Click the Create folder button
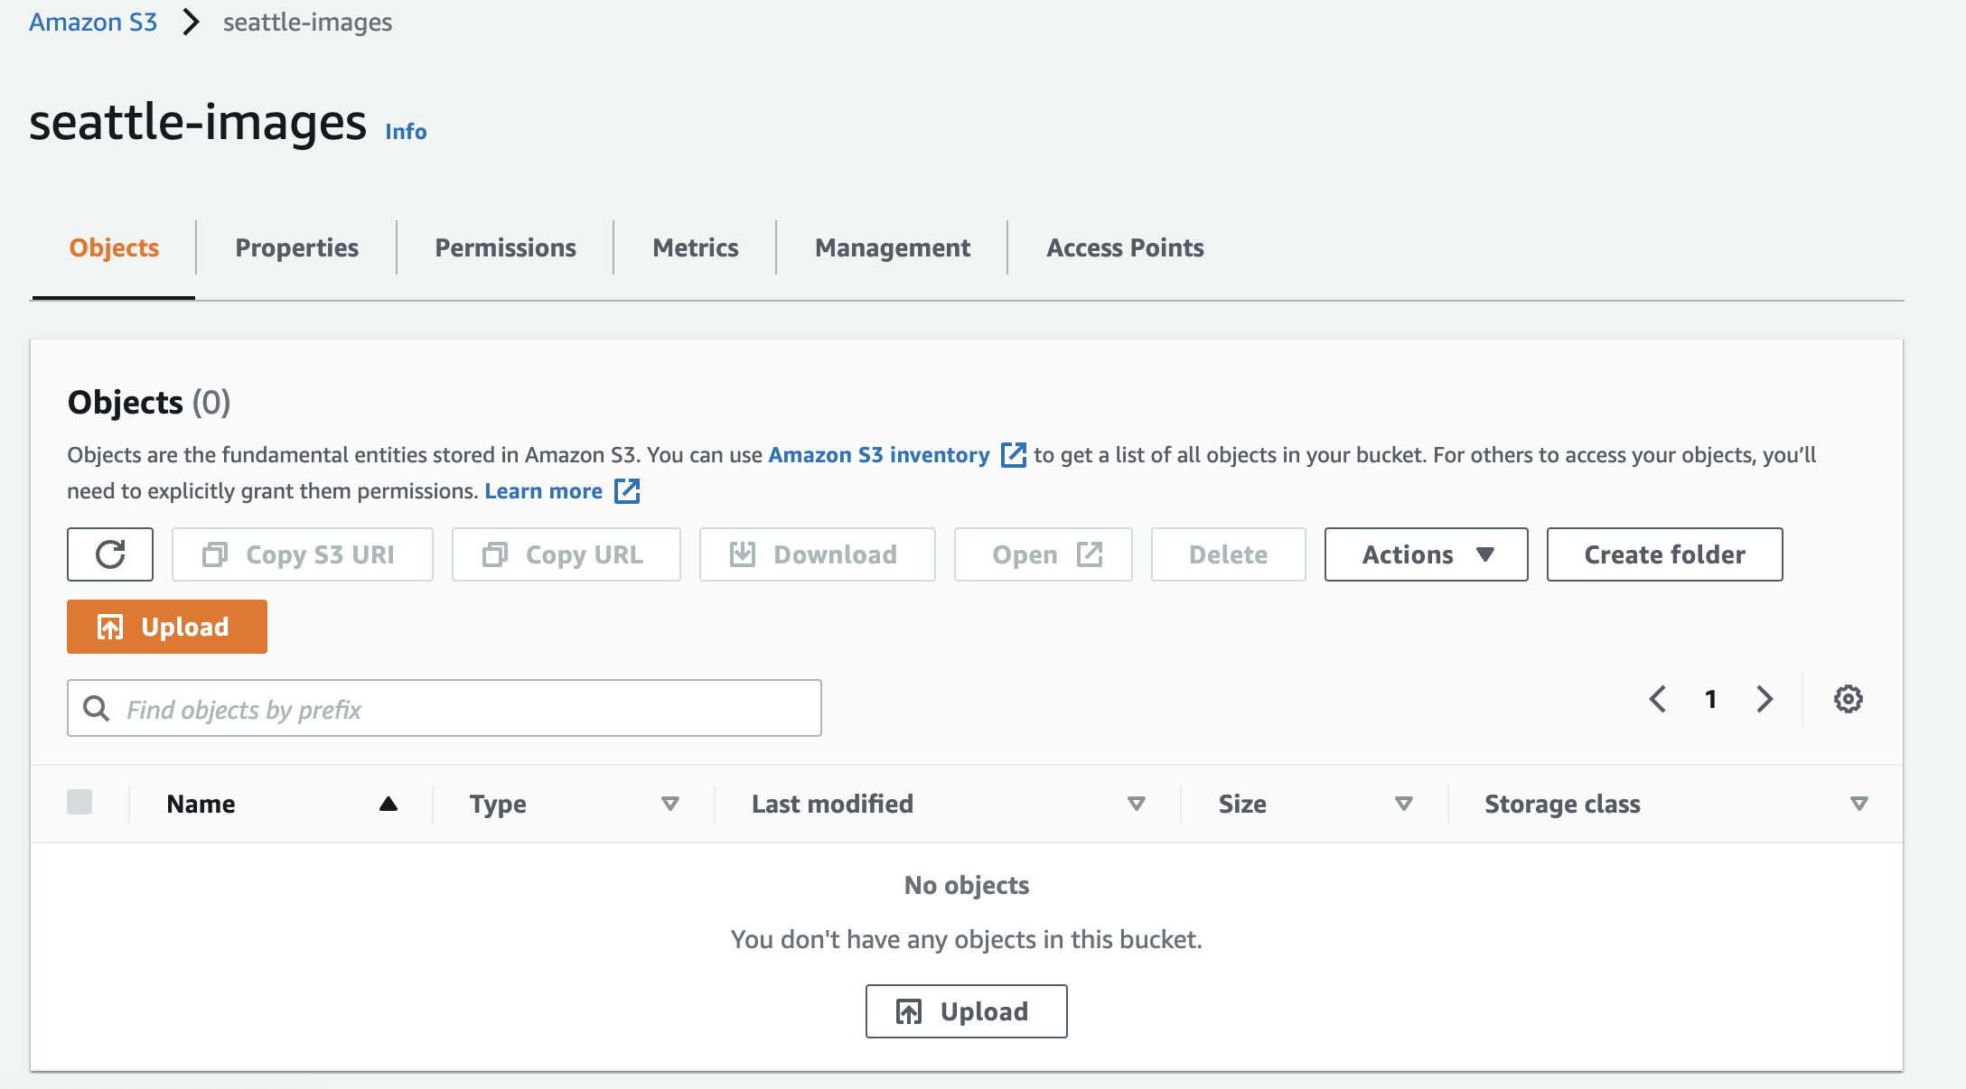This screenshot has height=1089, width=1966. pos(1663,554)
